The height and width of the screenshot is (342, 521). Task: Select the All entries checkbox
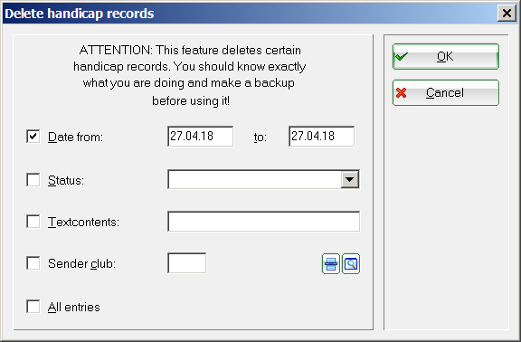click(33, 307)
